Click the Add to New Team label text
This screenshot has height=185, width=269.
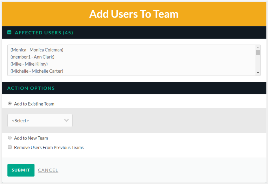pyautogui.click(x=31, y=138)
